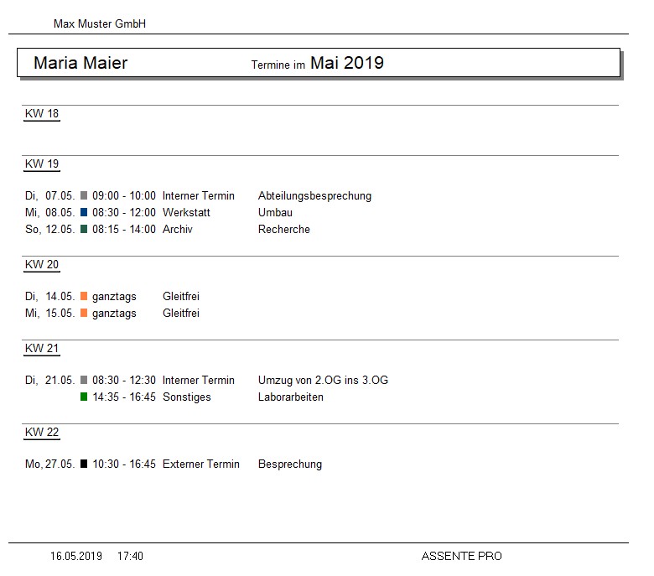The height and width of the screenshot is (576, 654).
Task: Click the gray square for Umzug appointment
Action: click(84, 380)
